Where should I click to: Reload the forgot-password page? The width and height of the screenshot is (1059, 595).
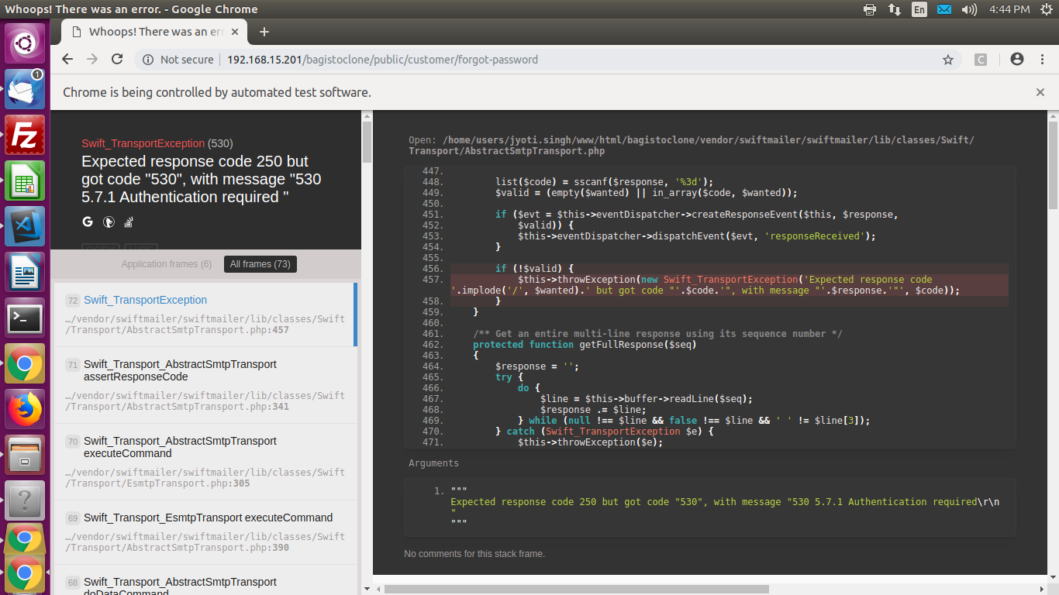coord(117,59)
